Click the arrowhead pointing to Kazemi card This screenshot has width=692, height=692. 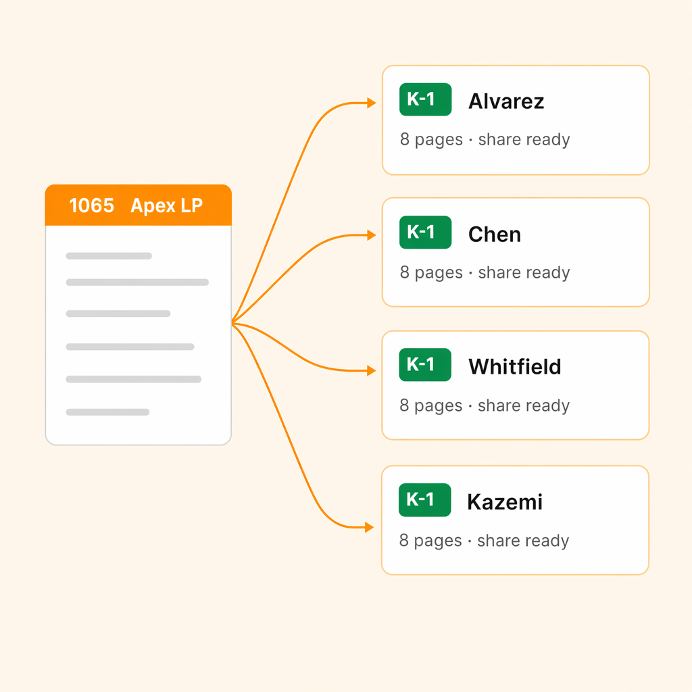[370, 527]
